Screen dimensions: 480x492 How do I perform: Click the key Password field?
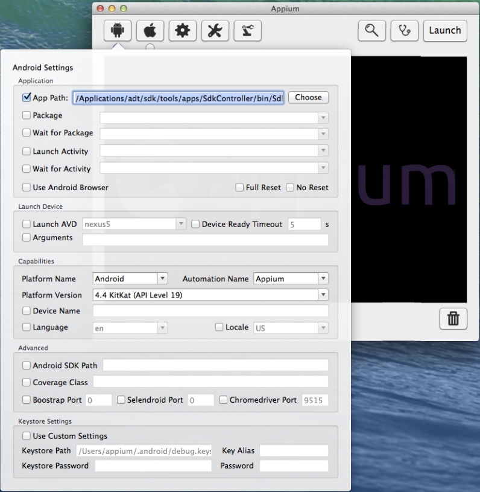(x=294, y=465)
